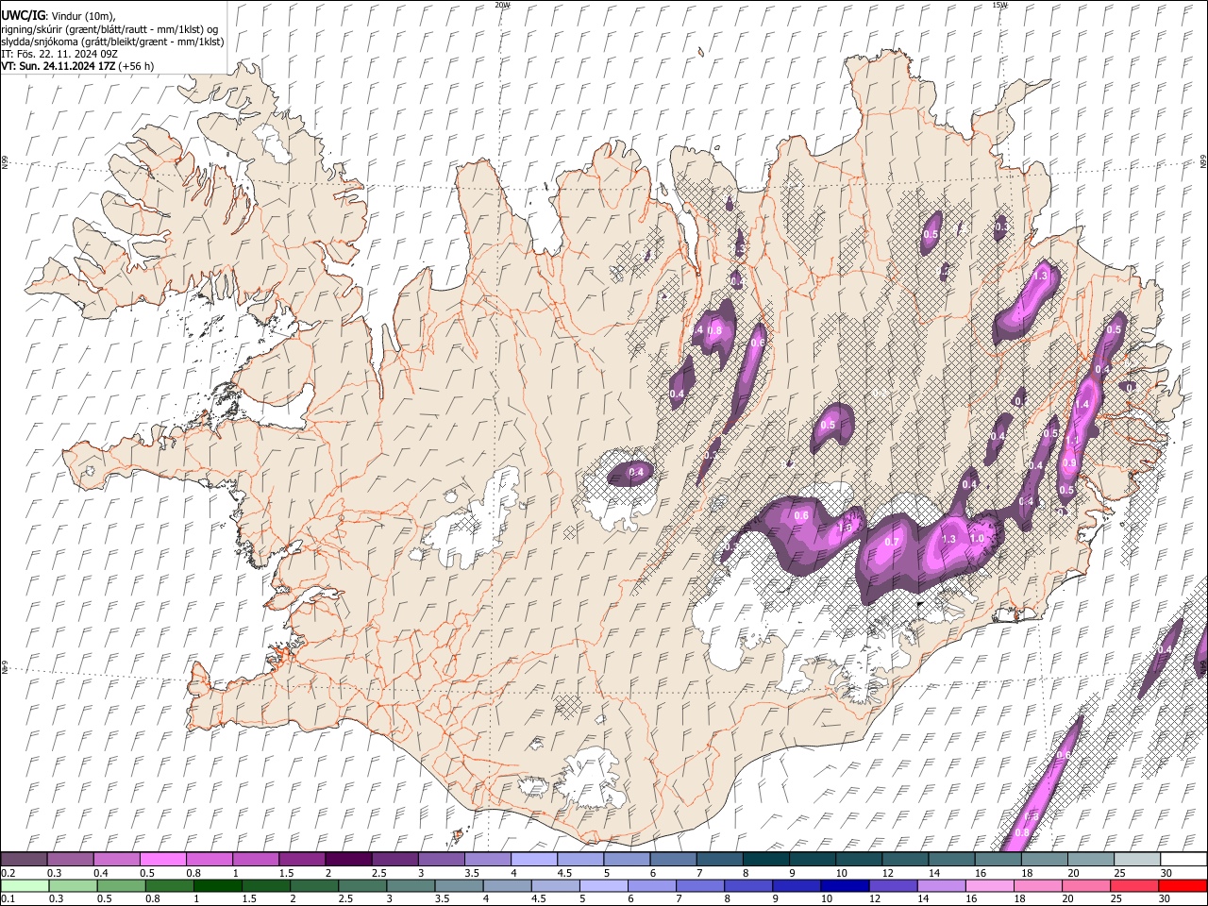
Task: Select darkest purple upper swatch between 2 and 2.5
Action: 348,859
